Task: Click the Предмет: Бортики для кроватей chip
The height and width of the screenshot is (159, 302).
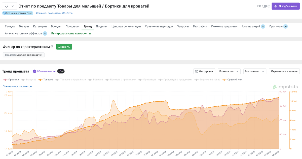Action: pos(24,55)
